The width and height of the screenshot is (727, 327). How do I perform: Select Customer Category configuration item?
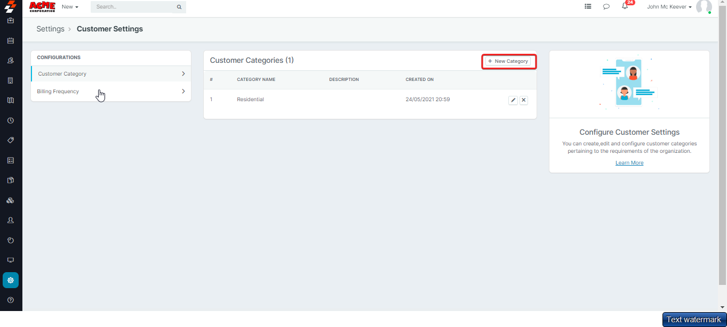62,74
